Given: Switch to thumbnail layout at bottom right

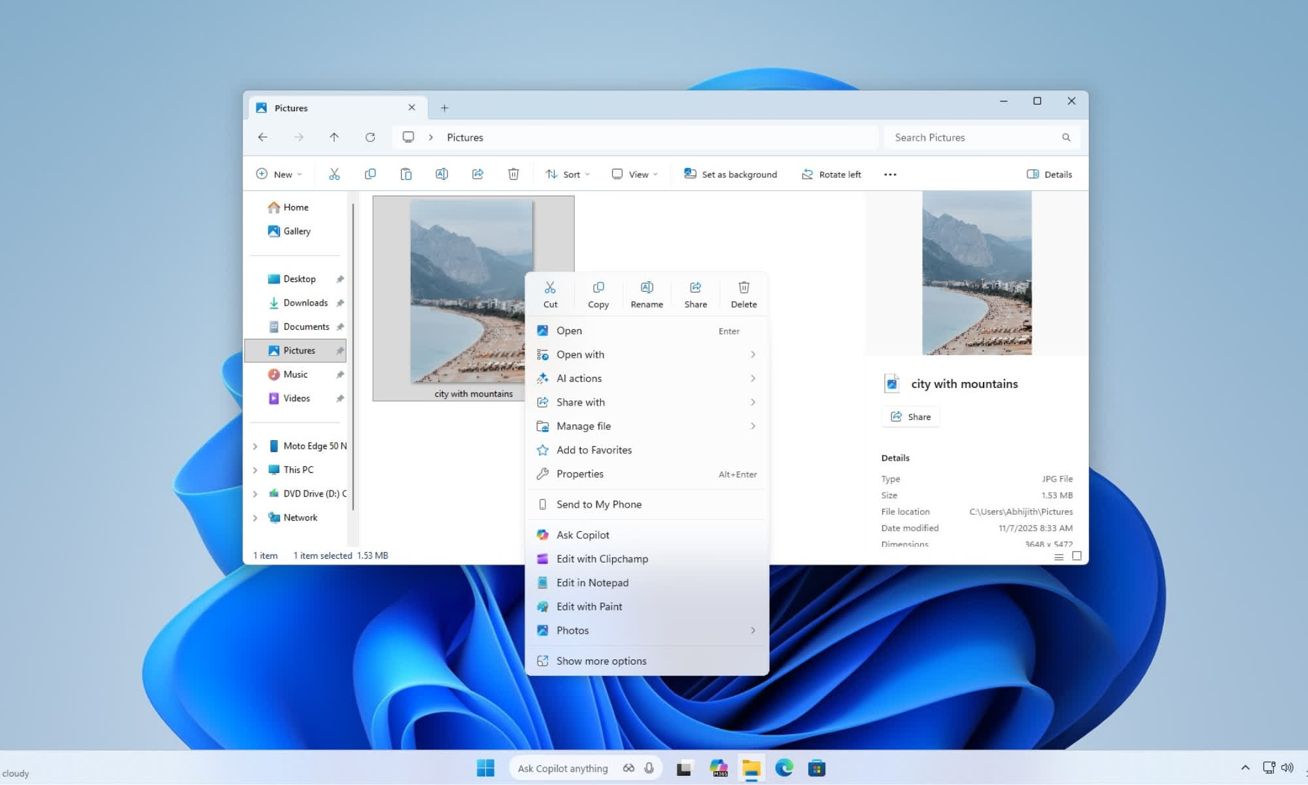Looking at the screenshot, I should pyautogui.click(x=1076, y=556).
